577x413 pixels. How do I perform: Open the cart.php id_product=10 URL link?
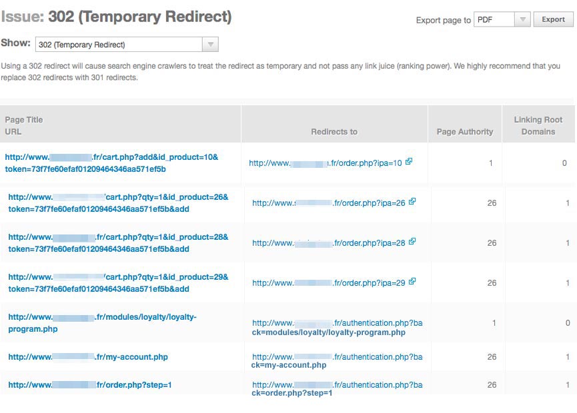click(x=111, y=163)
